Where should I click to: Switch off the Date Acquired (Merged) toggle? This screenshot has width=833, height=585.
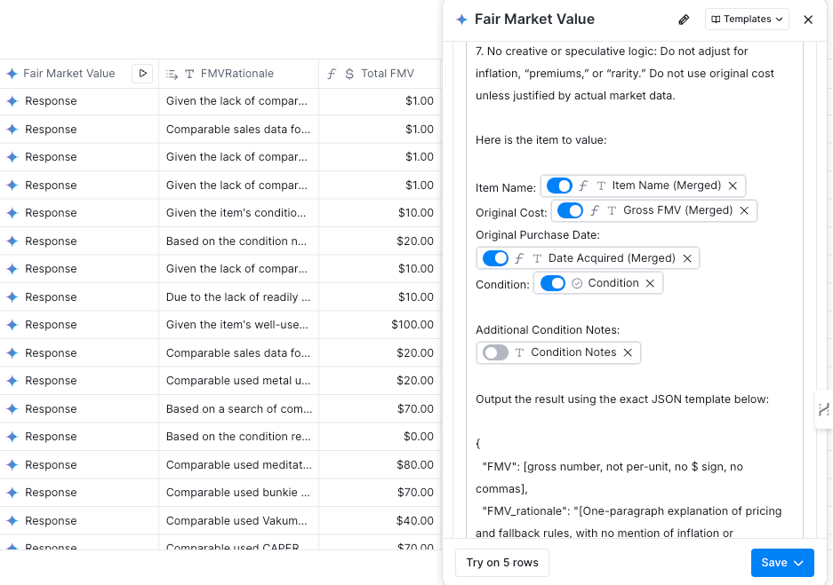tap(495, 258)
